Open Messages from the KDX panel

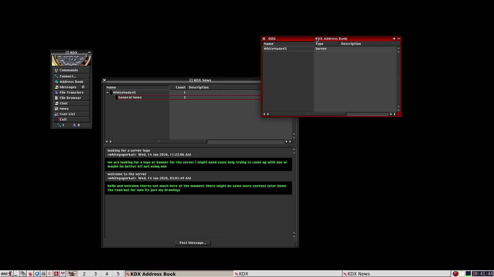67,87
